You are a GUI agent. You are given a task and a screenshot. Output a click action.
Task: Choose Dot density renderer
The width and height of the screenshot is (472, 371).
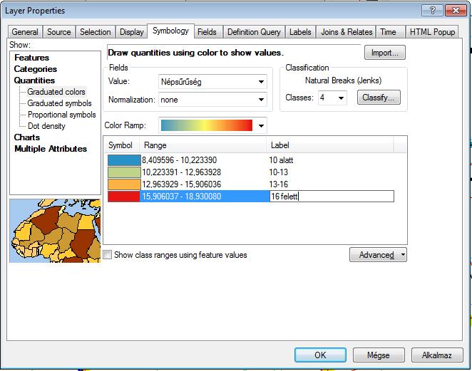(x=46, y=126)
